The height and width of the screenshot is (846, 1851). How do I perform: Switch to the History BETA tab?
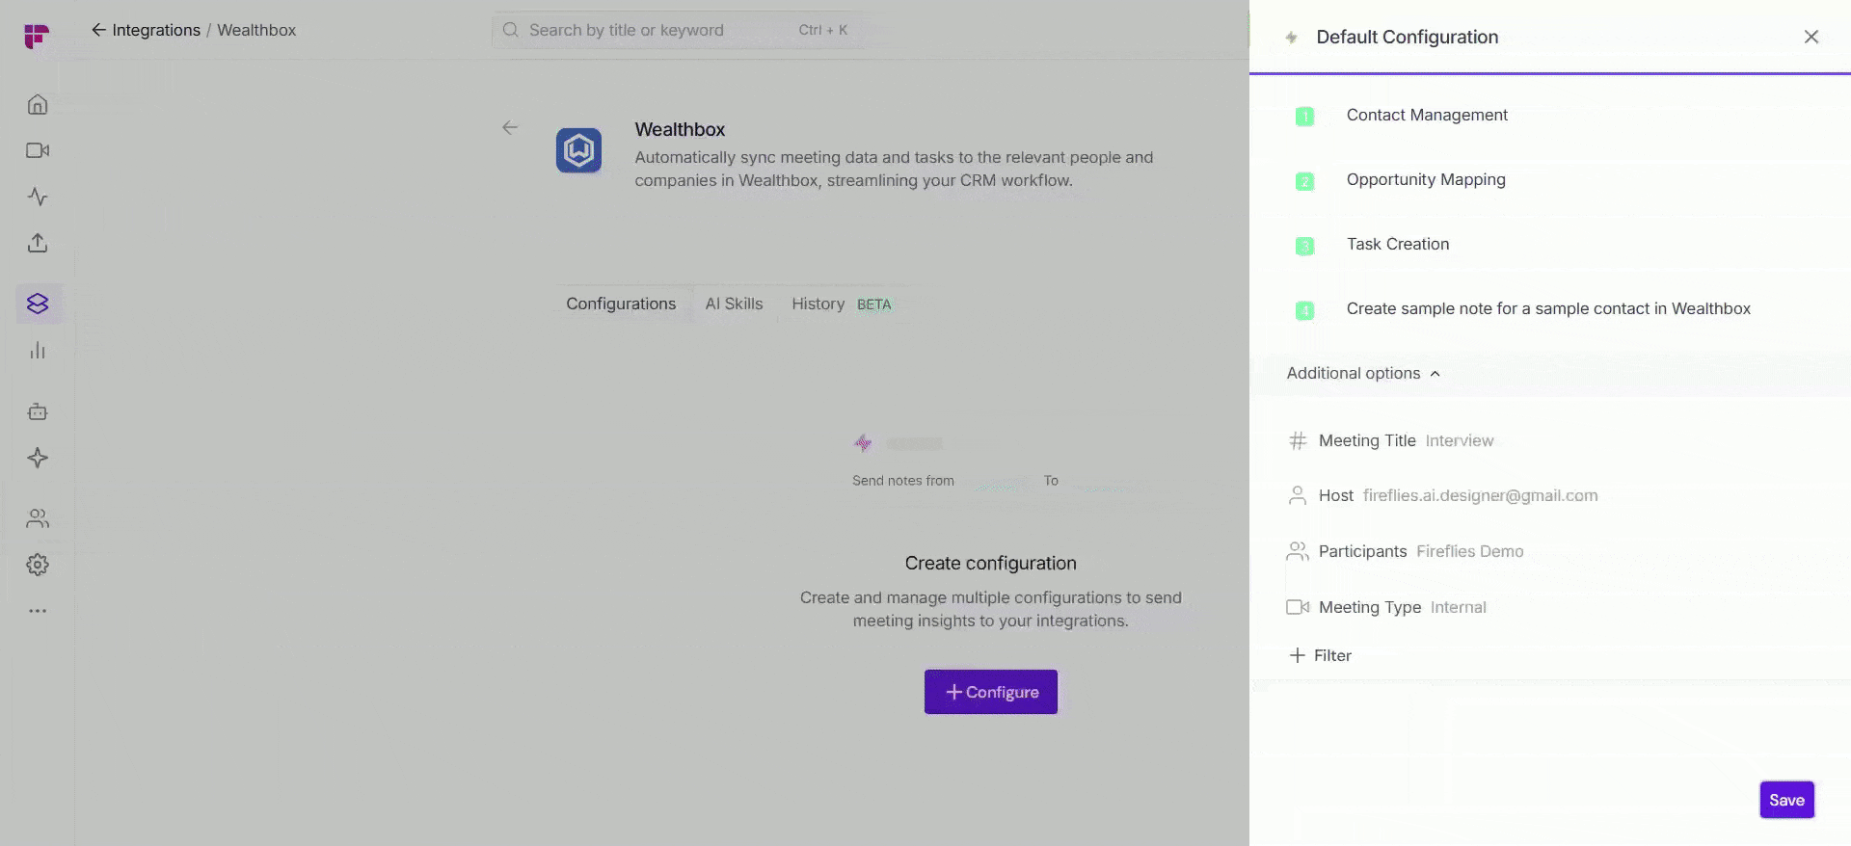click(x=842, y=304)
